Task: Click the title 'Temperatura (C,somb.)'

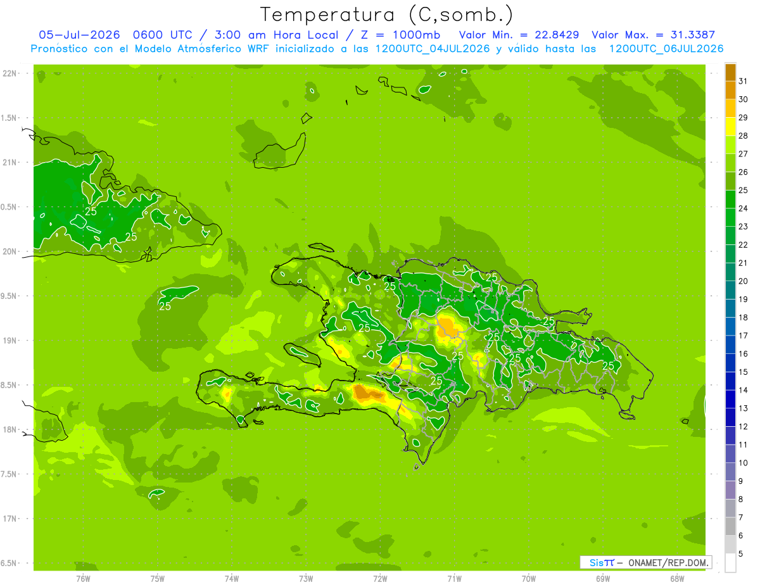Action: pyautogui.click(x=386, y=14)
